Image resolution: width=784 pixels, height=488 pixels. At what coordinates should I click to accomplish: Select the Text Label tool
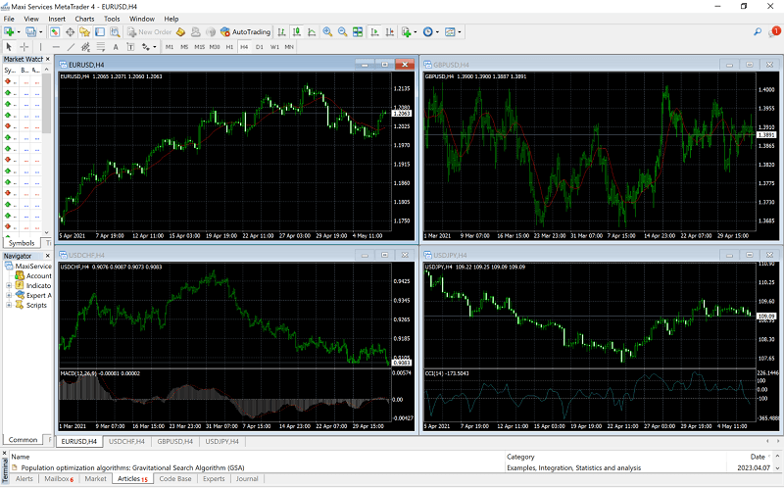point(130,47)
